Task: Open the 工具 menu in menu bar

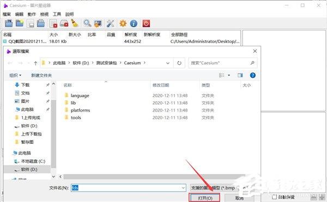Action: (x=57, y=14)
